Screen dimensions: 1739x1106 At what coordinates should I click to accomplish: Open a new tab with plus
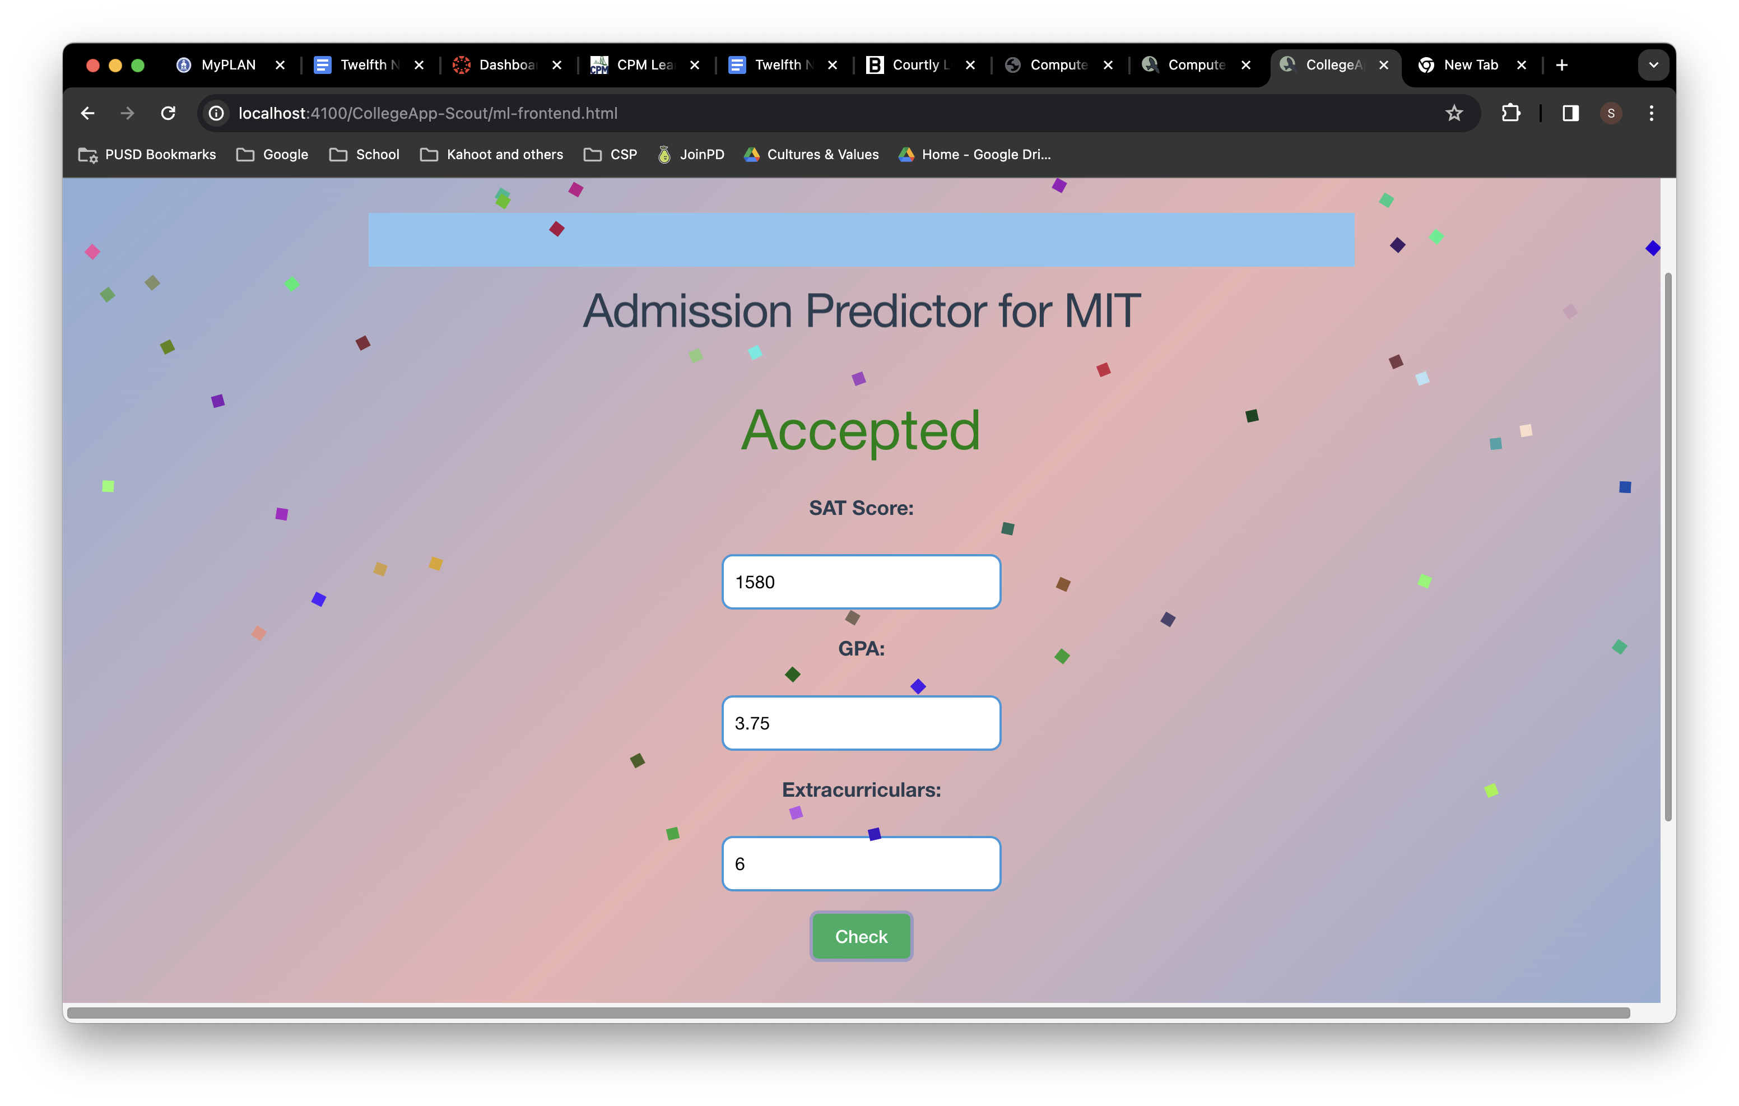click(x=1561, y=65)
